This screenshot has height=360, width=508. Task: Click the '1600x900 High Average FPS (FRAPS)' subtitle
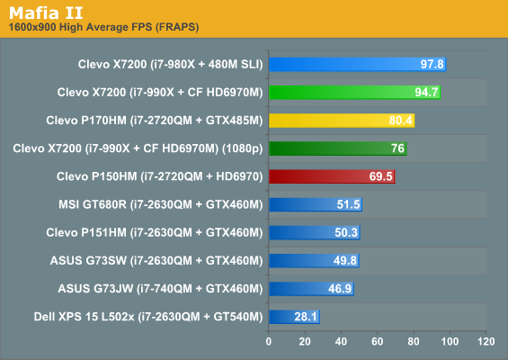point(103,27)
